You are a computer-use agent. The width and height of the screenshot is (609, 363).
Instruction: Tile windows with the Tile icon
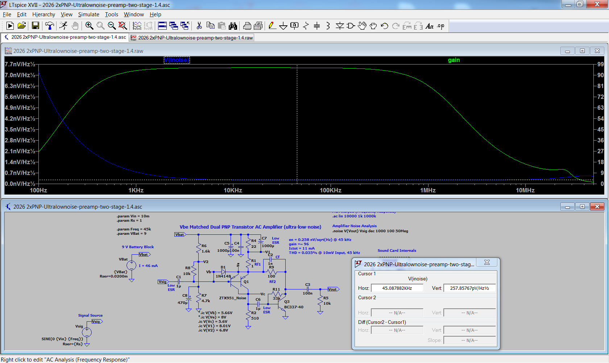(x=162, y=26)
